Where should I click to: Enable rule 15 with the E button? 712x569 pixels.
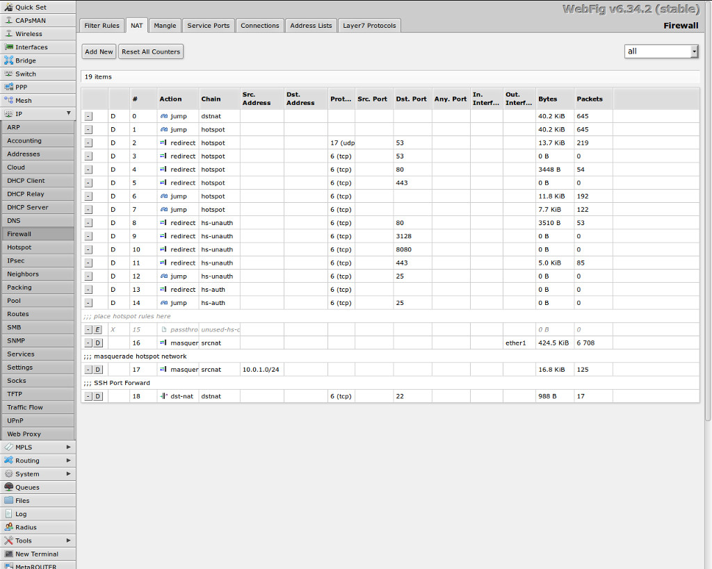pos(98,329)
